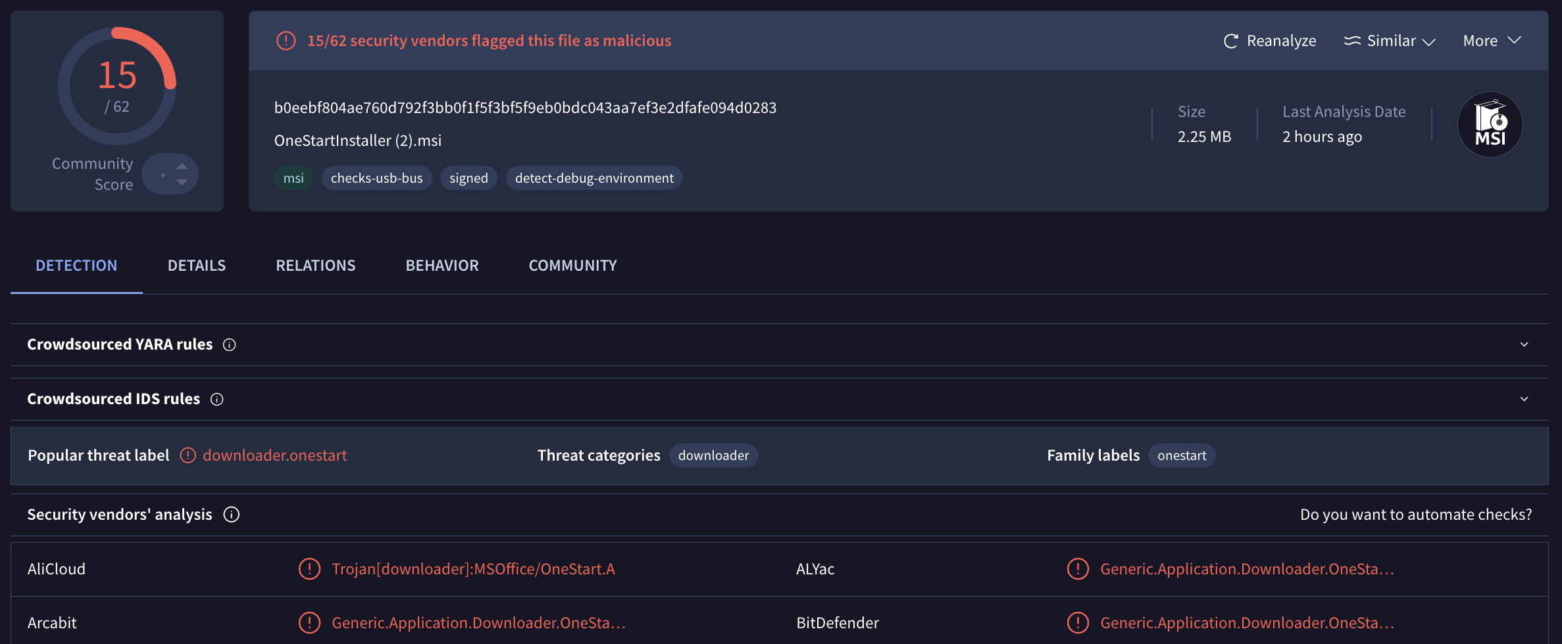Select the signed tag chip
Viewport: 1562px width, 644px height.
(468, 177)
